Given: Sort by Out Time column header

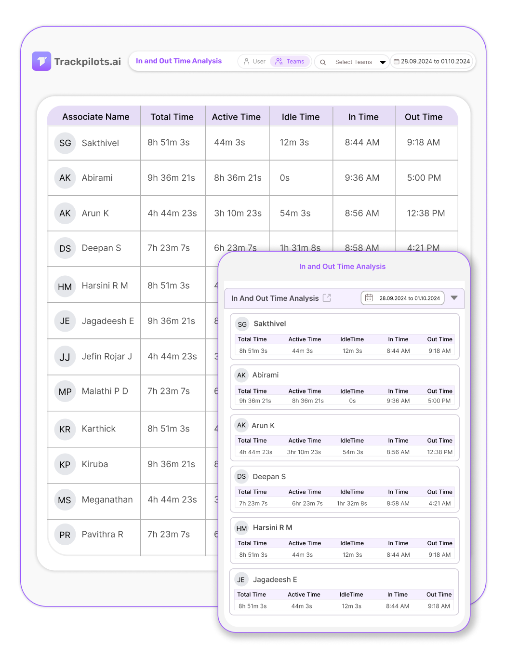Looking at the screenshot, I should tap(424, 117).
